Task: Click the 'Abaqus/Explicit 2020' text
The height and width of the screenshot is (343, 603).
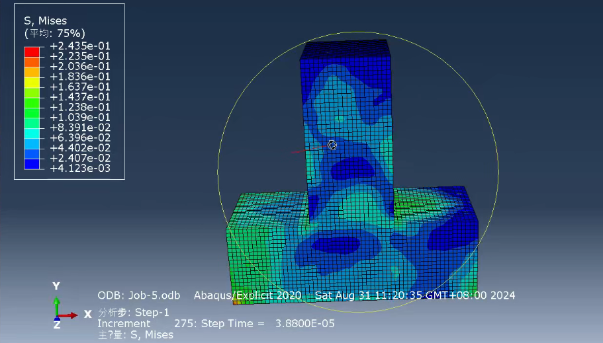Action: point(248,295)
